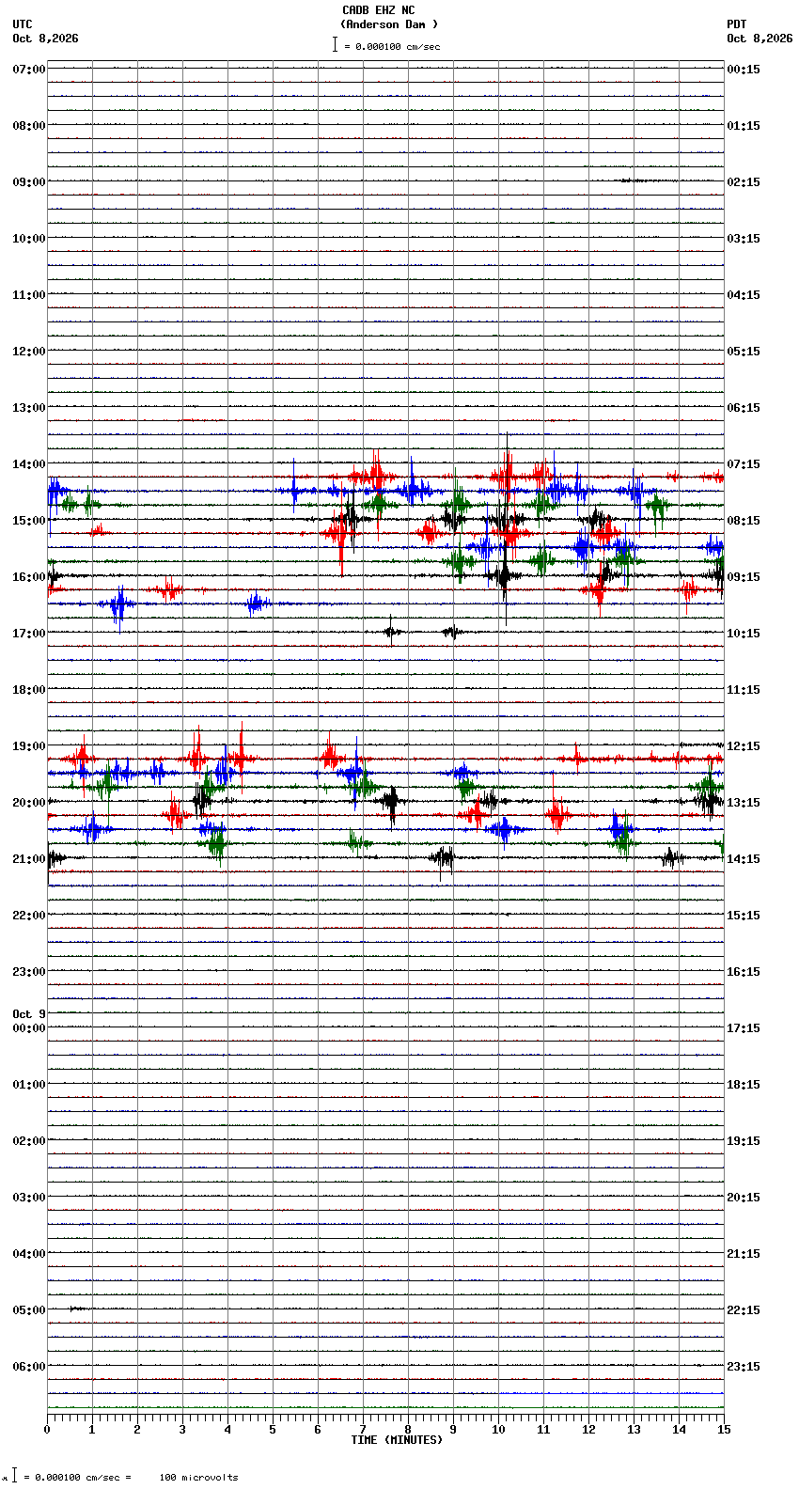Click the 08:15 PDT row label
799x1489 pixels.
[x=744, y=521]
